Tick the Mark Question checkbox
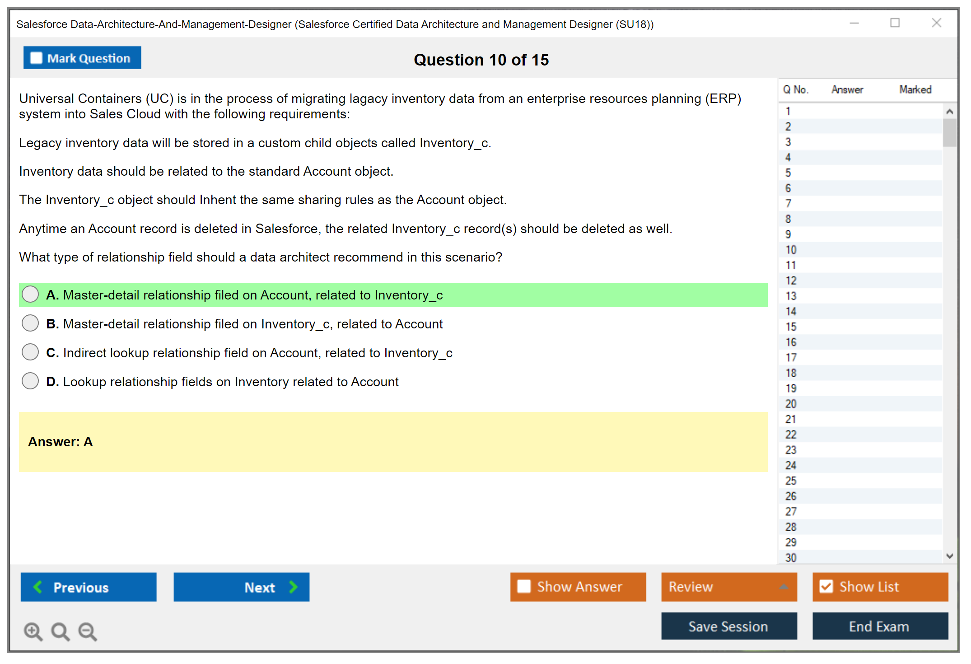Image resolution: width=971 pixels, height=664 pixels. coord(36,58)
